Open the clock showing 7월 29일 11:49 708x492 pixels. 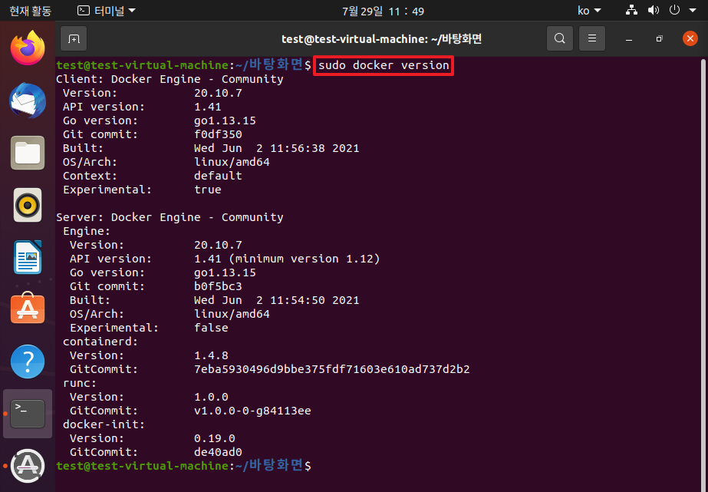pos(383,11)
